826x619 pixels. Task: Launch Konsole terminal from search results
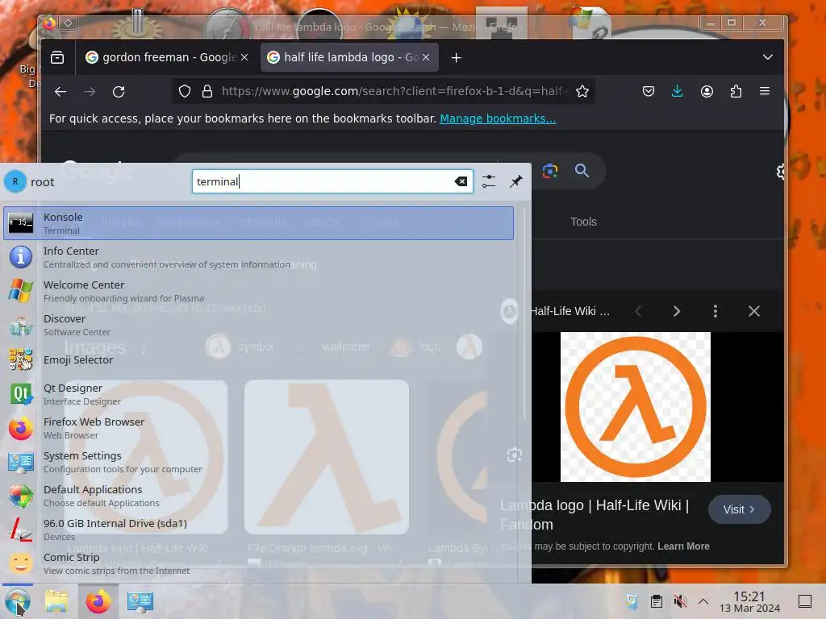coord(258,223)
